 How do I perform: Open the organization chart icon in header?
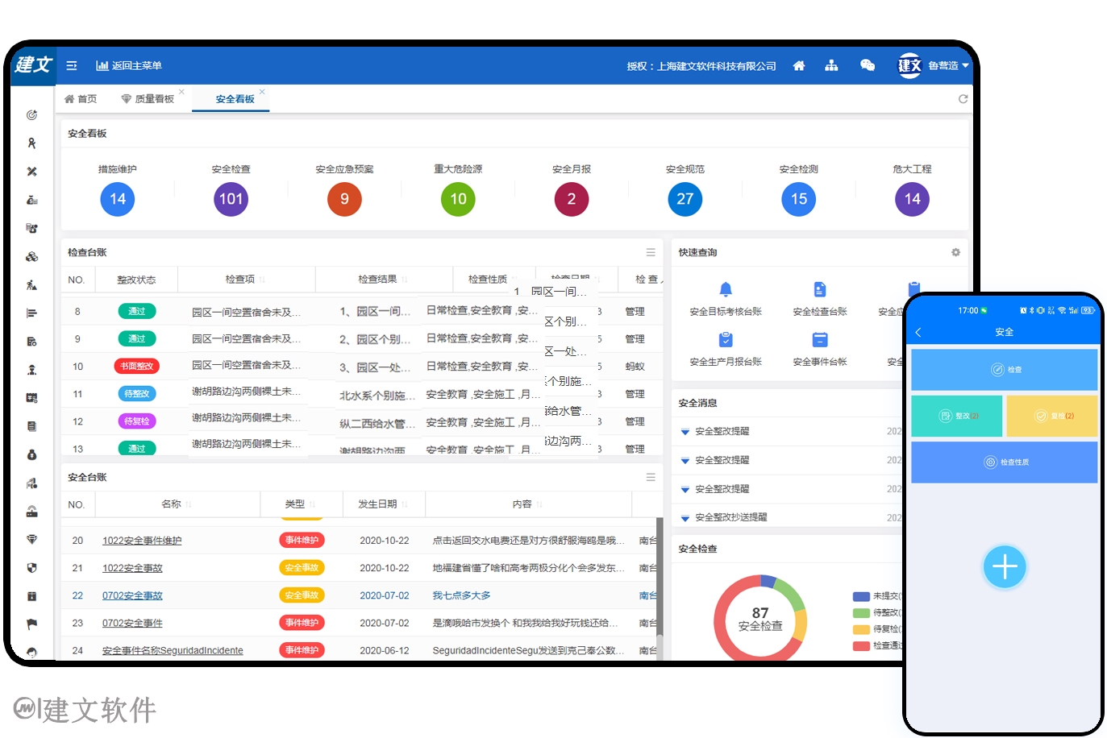point(831,66)
